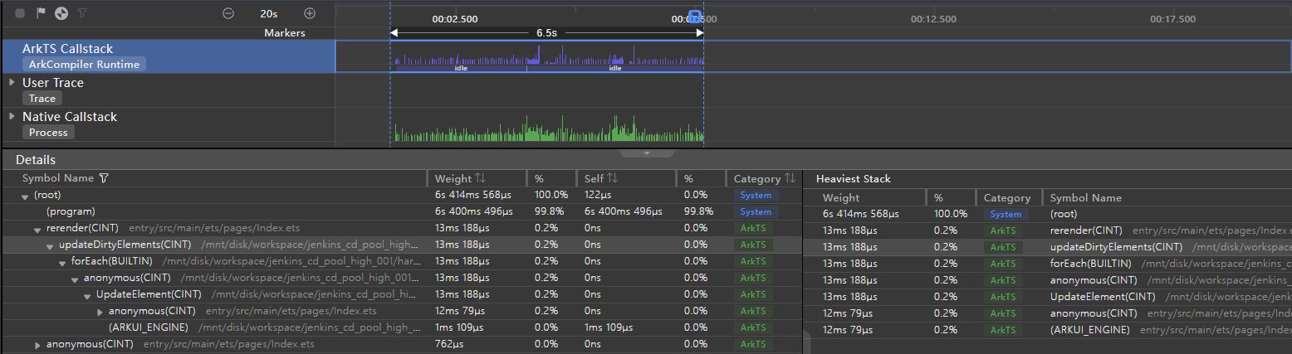
Task: Collapse the rerender(CINT) node
Action: click(x=37, y=229)
